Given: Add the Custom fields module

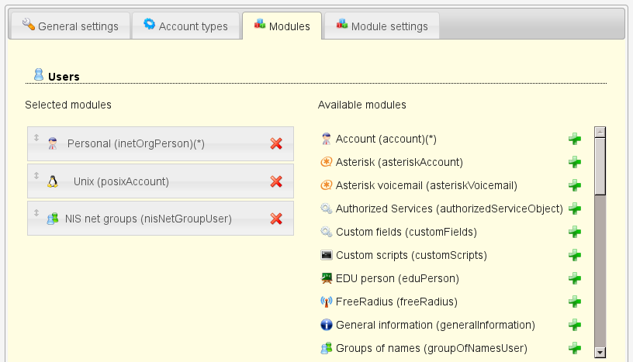Looking at the screenshot, I should (575, 232).
